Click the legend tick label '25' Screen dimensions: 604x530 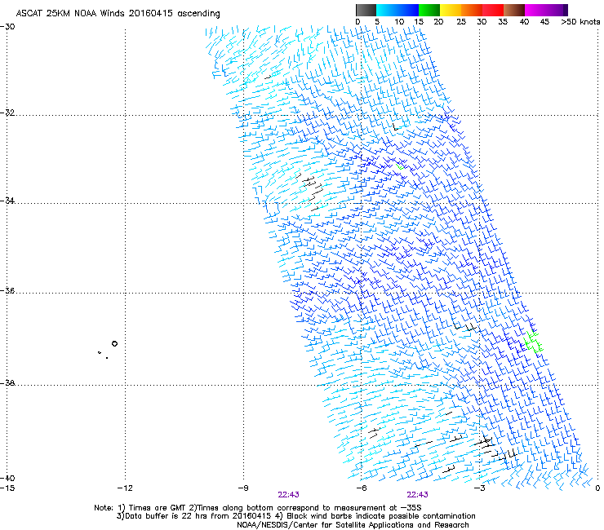click(461, 22)
